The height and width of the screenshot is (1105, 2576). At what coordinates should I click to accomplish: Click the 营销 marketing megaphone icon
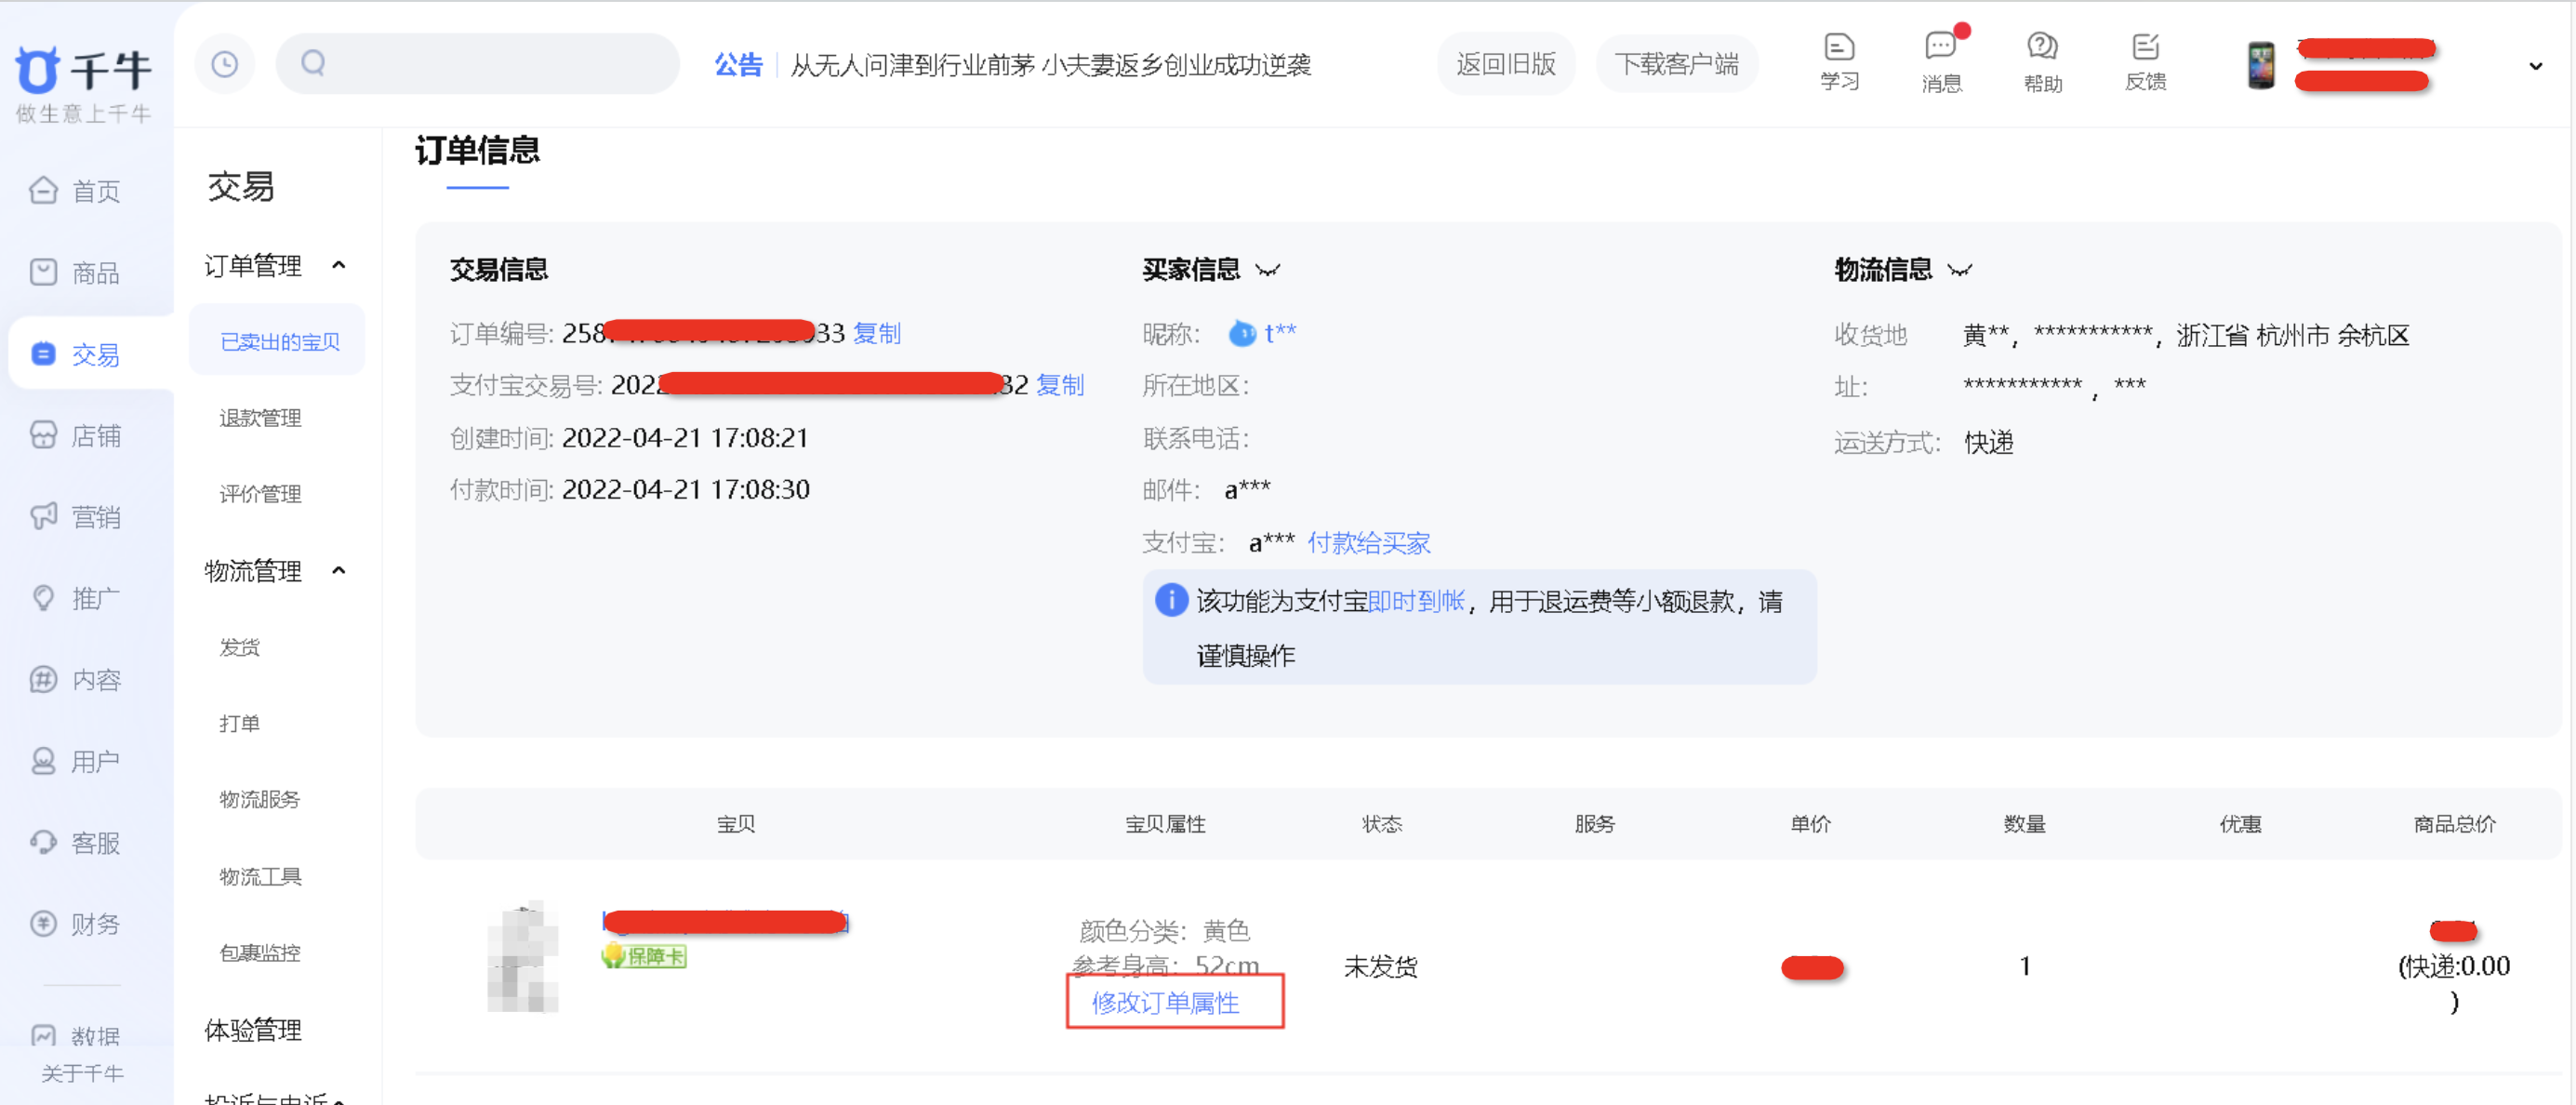tap(43, 516)
